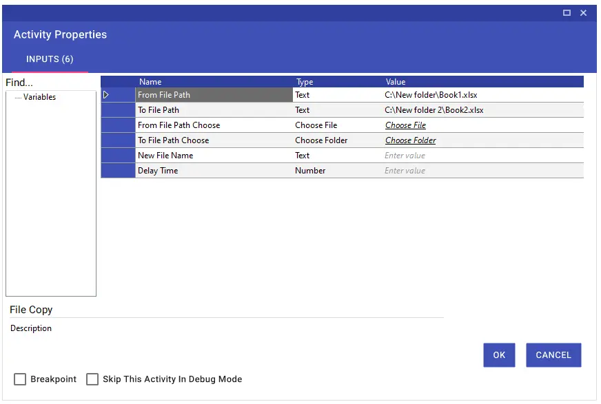Maximize the Activity Properties window
The width and height of the screenshot is (601, 404).
point(567,13)
